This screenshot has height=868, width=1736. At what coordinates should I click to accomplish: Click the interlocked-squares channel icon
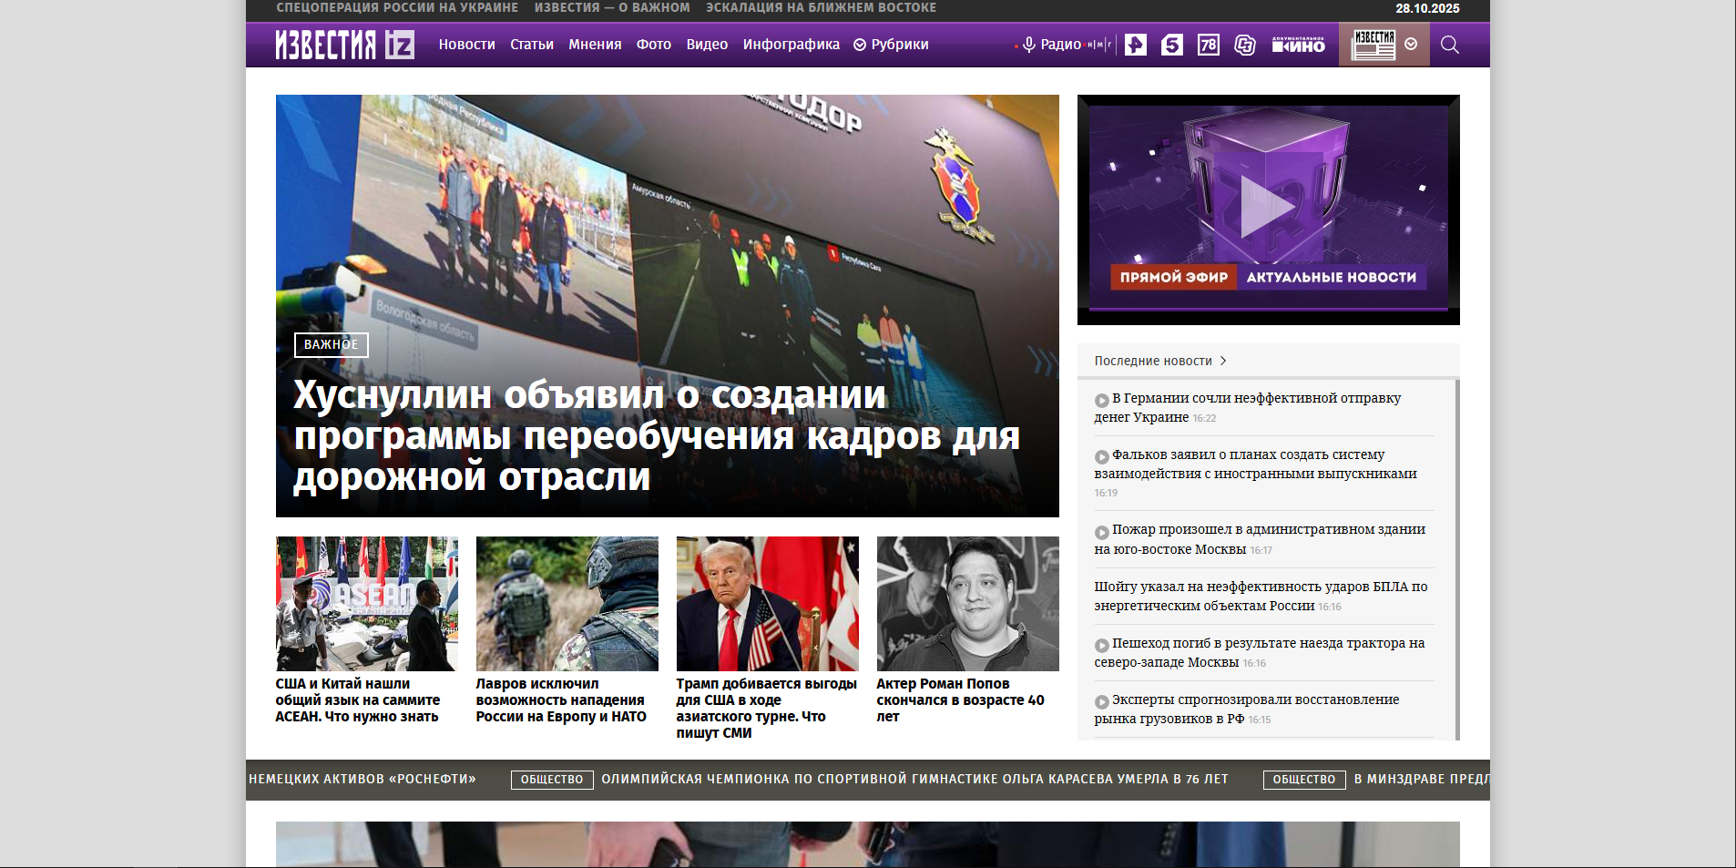[x=1244, y=45]
